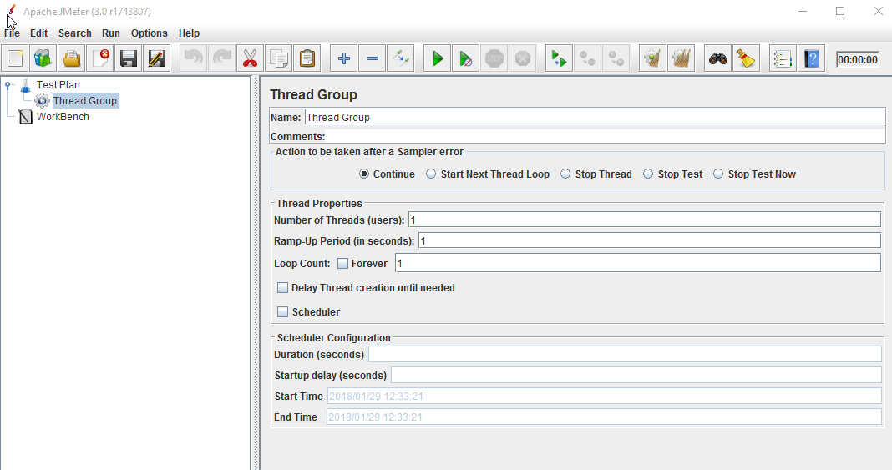Screen dimensions: 892x470
Task: Click the Paste clipboard icon
Action: (x=307, y=58)
